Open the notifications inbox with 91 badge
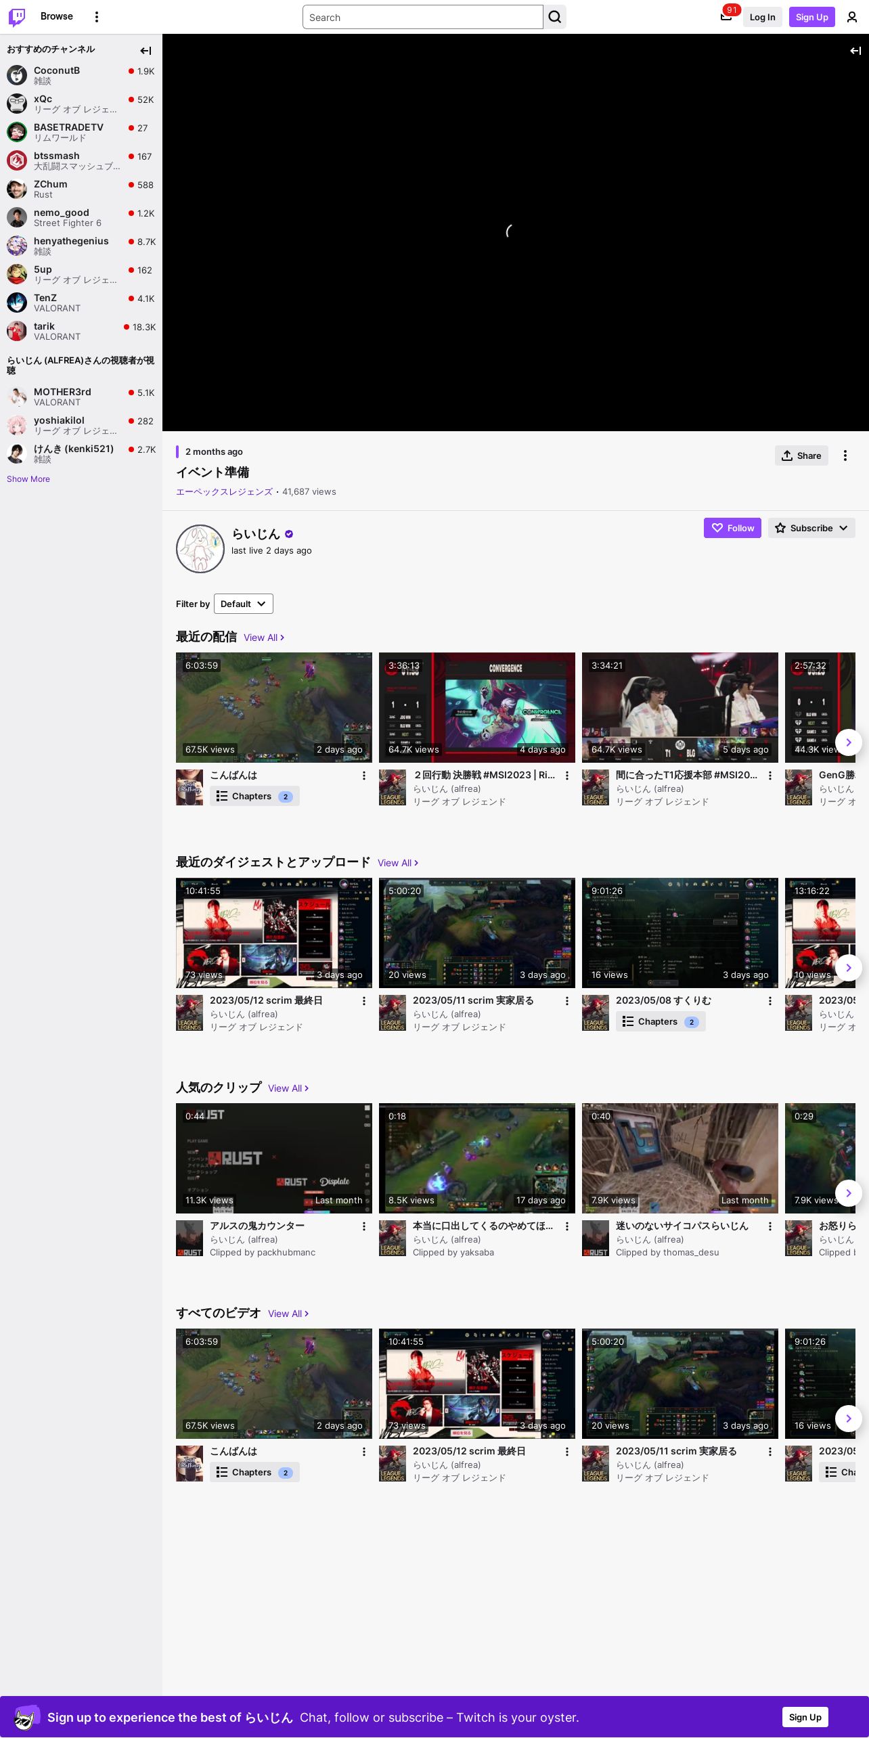The width and height of the screenshot is (869, 1738). [726, 17]
